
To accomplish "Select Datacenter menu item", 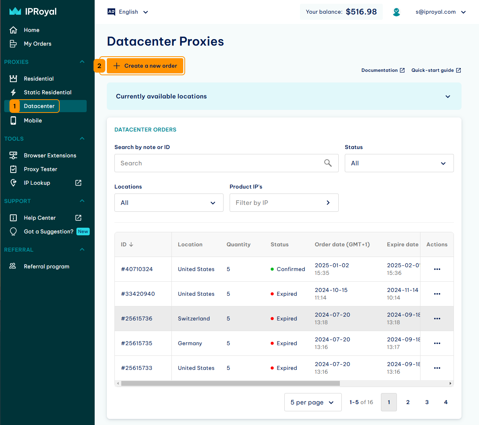I will pos(45,106).
